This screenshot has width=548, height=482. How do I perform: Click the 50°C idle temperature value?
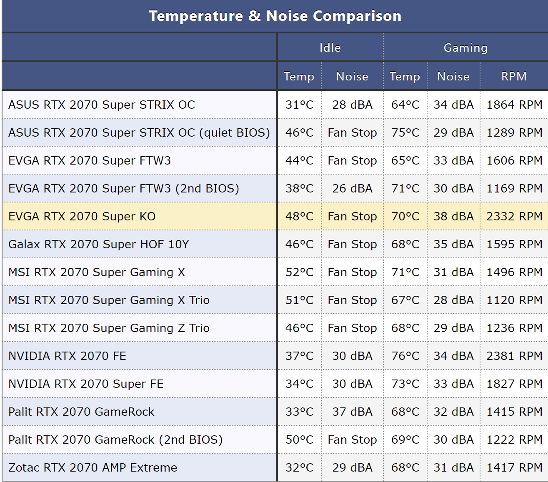299,440
